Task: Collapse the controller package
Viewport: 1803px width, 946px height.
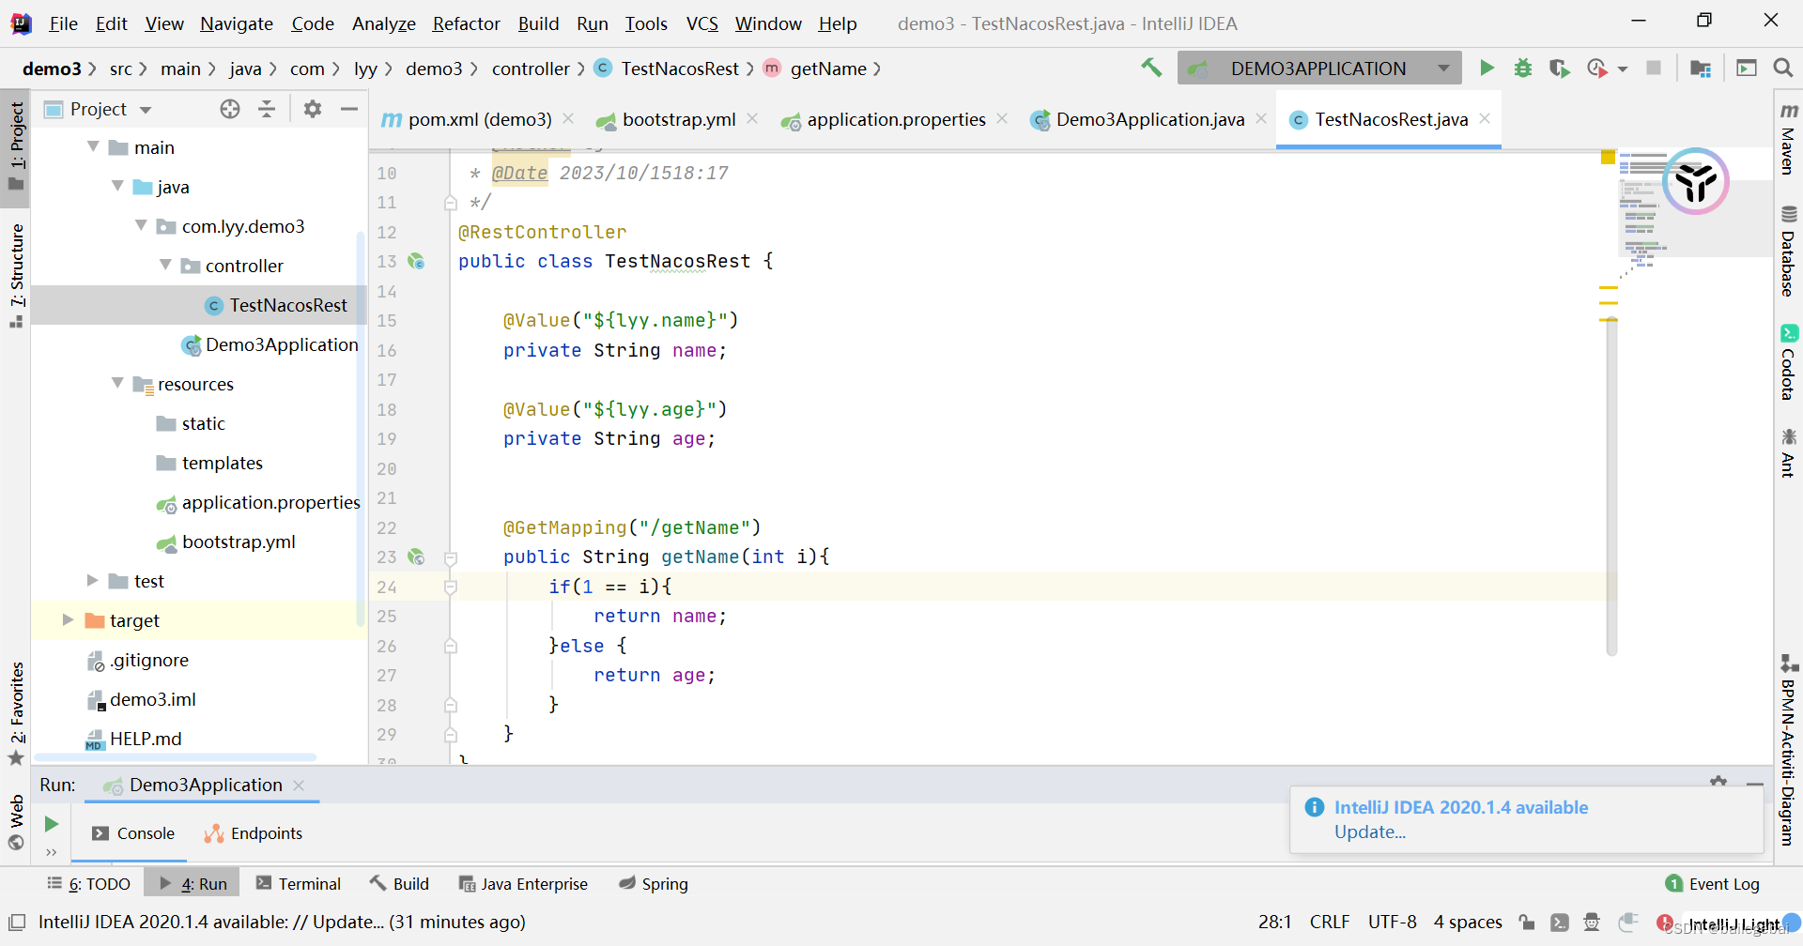Action: pos(165,265)
